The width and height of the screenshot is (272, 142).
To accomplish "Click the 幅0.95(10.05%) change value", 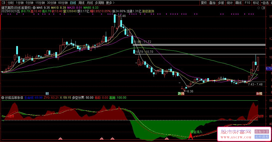I will coord(100,11).
